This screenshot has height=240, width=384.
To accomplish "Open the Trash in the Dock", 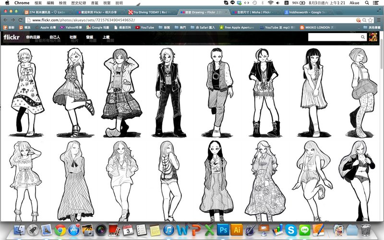I will click(x=366, y=230).
